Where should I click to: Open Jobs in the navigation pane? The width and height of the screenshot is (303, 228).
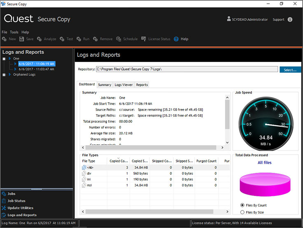[x=12, y=194]
